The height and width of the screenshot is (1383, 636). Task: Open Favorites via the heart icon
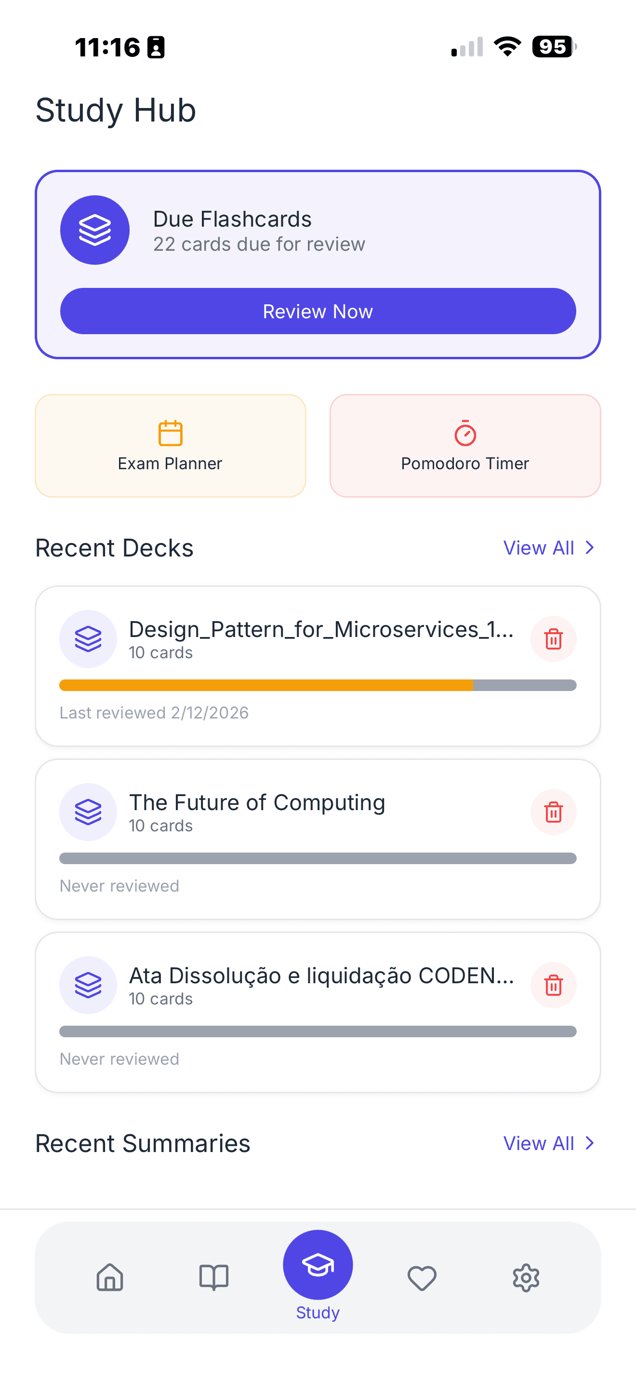422,1278
